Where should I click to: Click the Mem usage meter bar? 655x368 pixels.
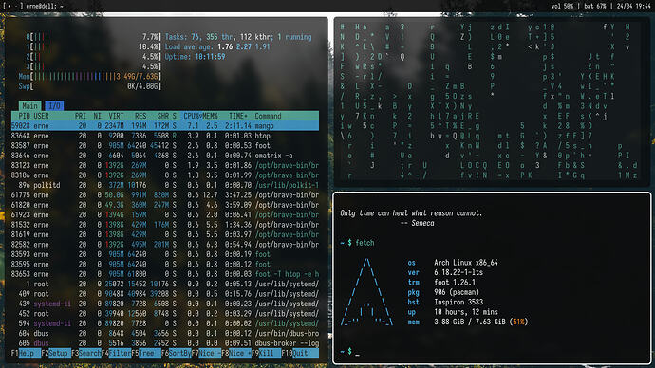pos(90,77)
